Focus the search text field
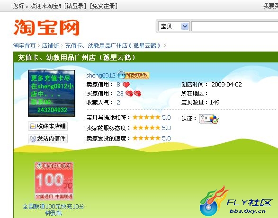Viewport: 278px width, 218px height. coord(235,26)
